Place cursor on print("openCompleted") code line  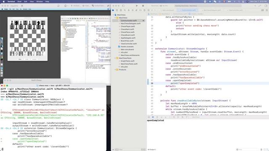(185, 83)
